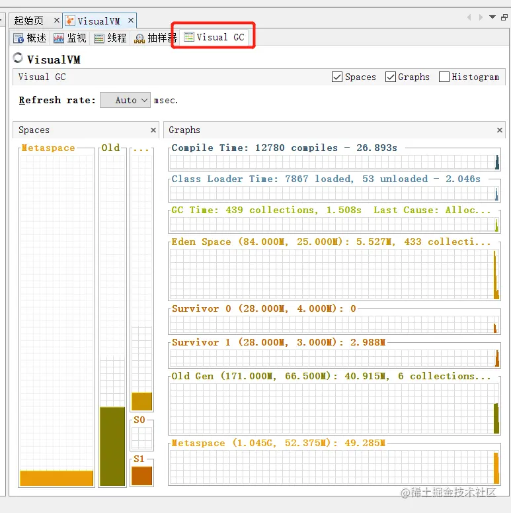Open the Refresh rate Auto dropdown

[x=125, y=100]
